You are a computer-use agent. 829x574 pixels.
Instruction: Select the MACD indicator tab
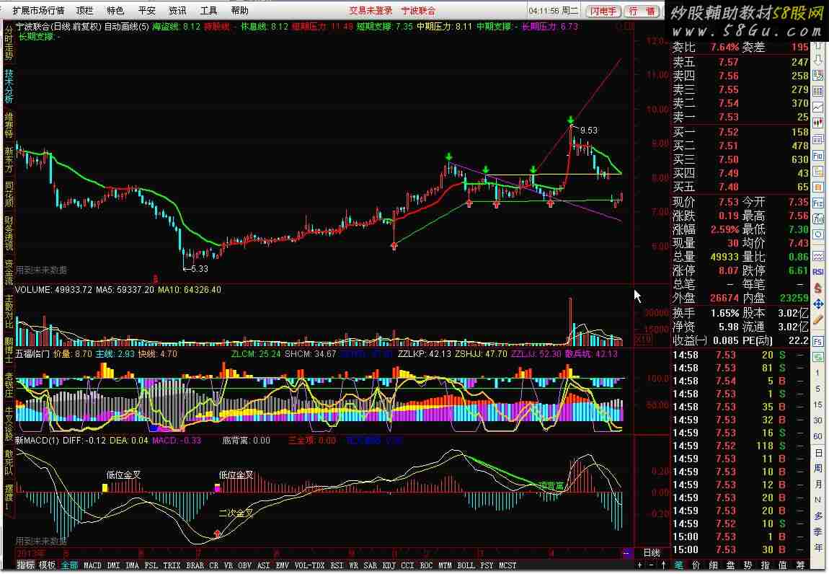92,565
